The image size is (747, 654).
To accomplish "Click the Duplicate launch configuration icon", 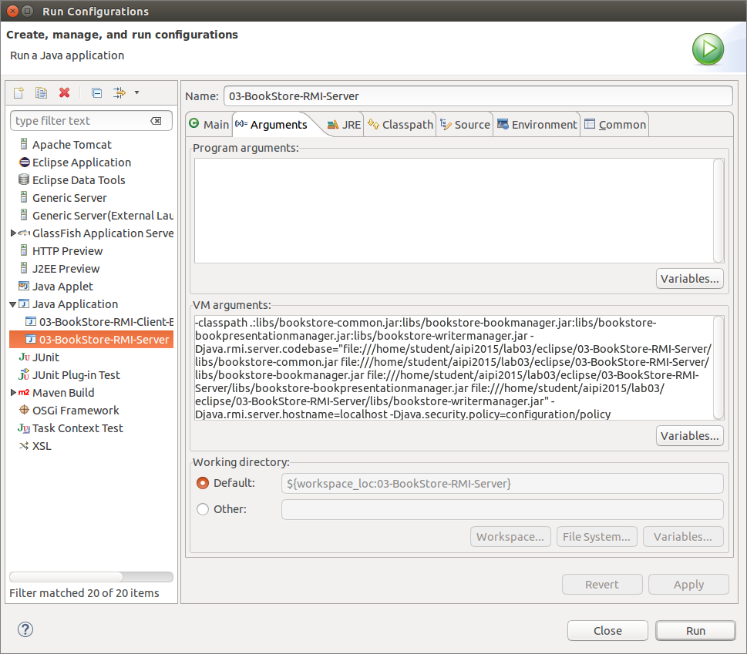I will (x=41, y=92).
